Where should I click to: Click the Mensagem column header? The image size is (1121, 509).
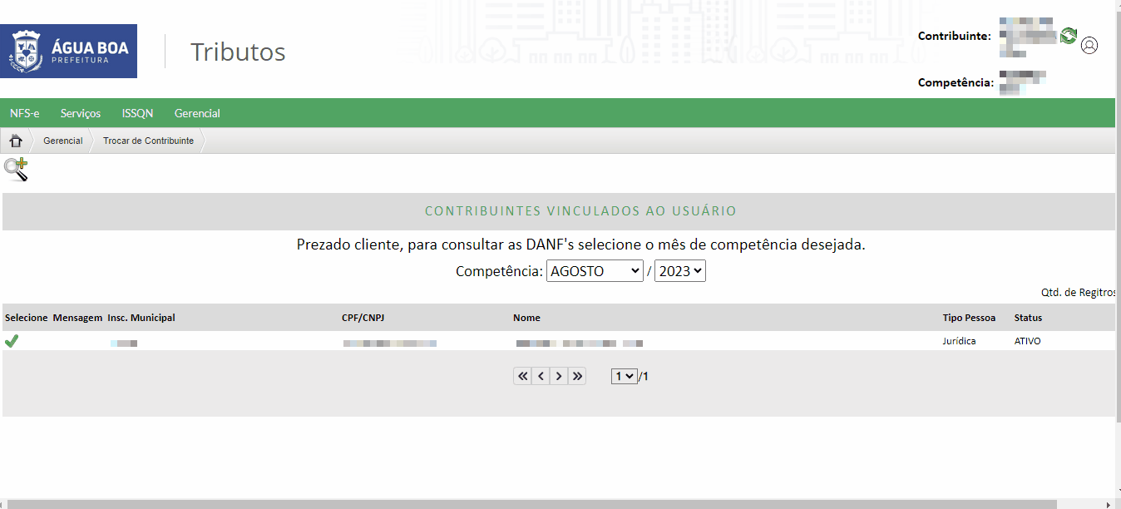77,318
